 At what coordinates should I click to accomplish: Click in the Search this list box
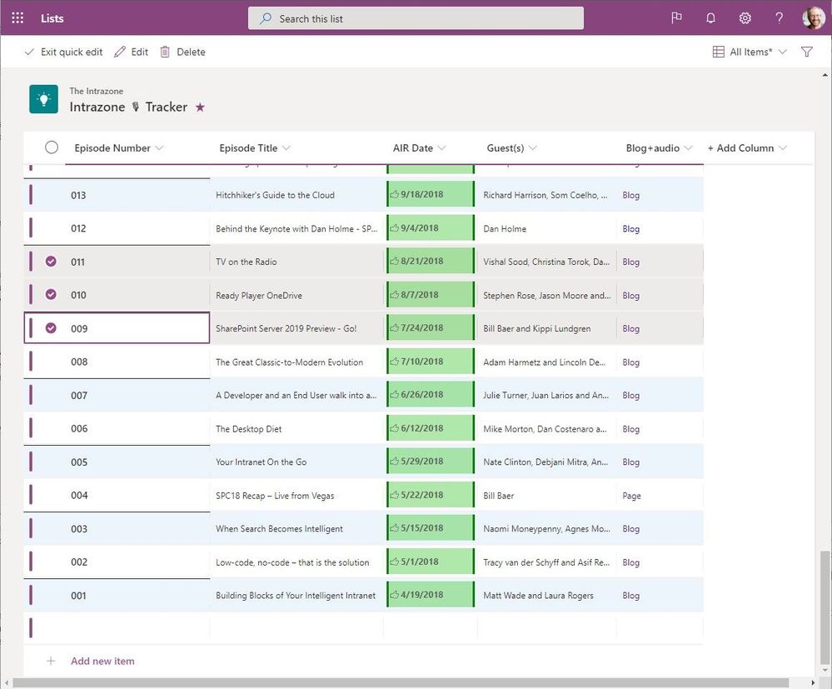pos(416,18)
